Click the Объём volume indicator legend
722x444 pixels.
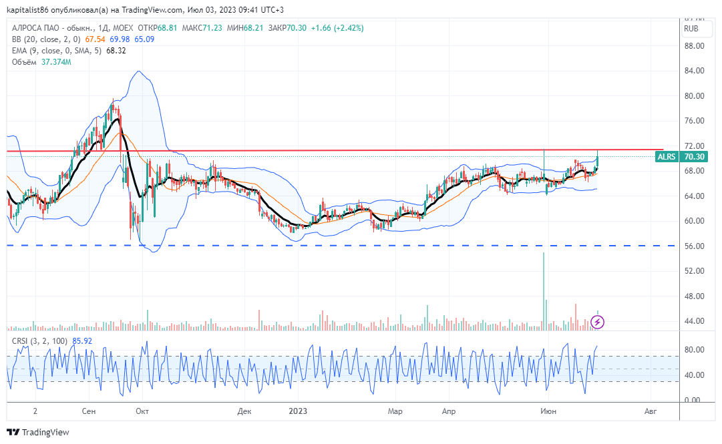click(24, 62)
